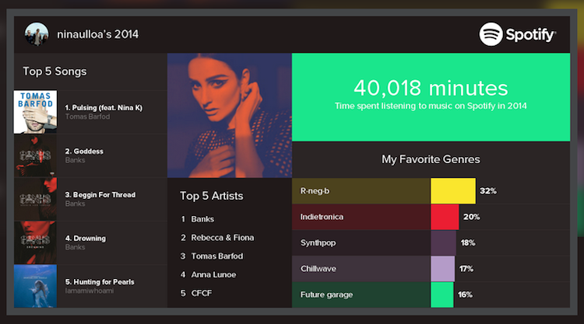Open the Beggin For Thread cover thumbnail
Screen dimensions: 584x324
point(35,199)
